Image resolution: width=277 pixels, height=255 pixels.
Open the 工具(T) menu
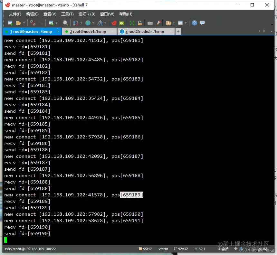[x=67, y=14]
